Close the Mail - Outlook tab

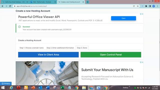tap(55, 2)
